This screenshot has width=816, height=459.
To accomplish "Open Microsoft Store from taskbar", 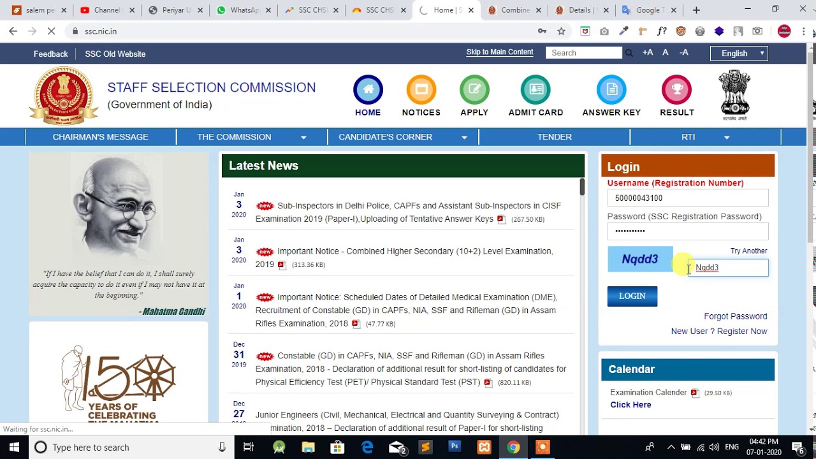I will [337, 448].
